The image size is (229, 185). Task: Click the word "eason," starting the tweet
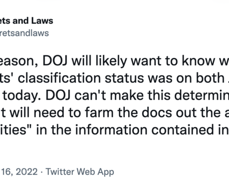19,61
